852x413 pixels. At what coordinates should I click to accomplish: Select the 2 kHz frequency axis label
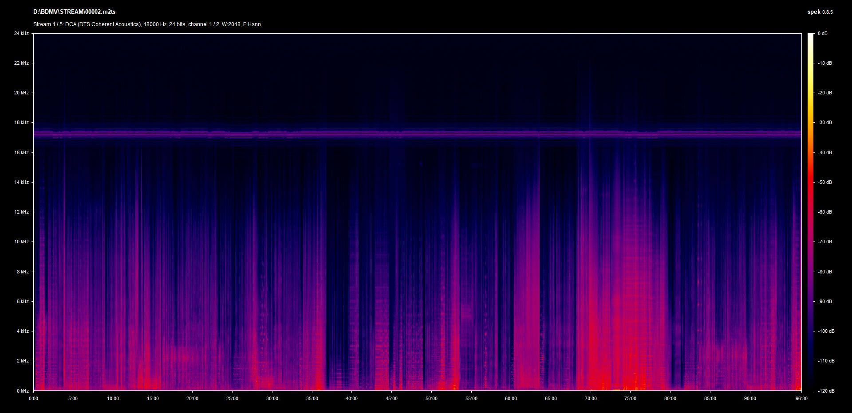23,361
